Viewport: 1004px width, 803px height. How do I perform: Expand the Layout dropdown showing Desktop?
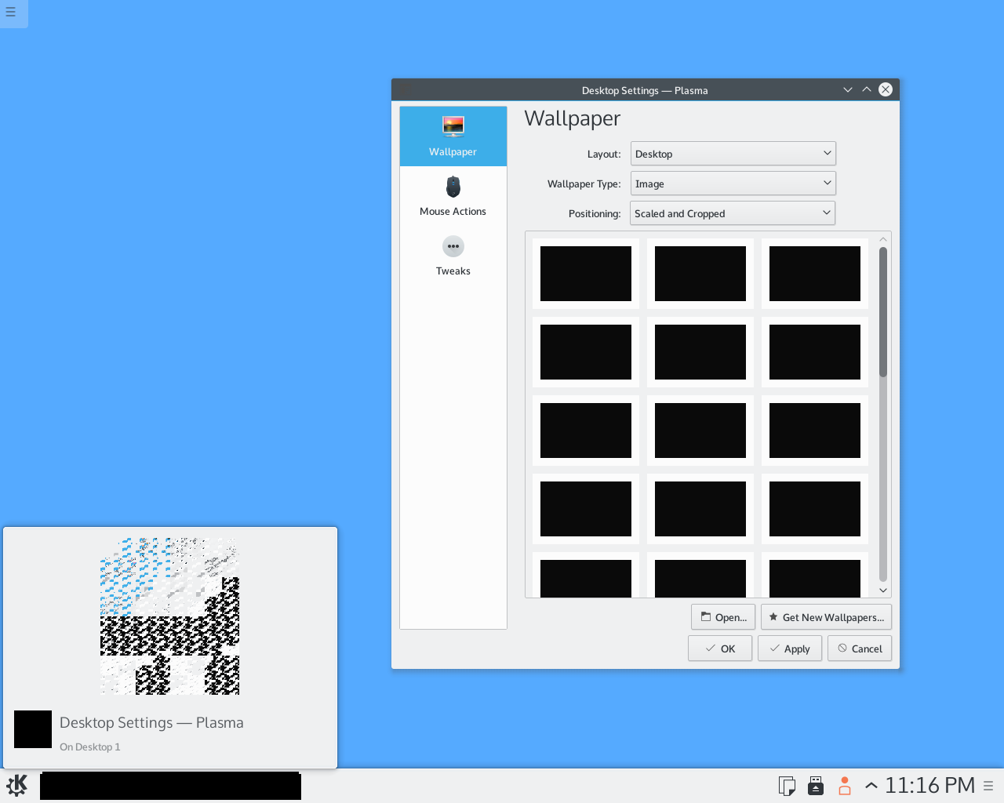click(733, 154)
